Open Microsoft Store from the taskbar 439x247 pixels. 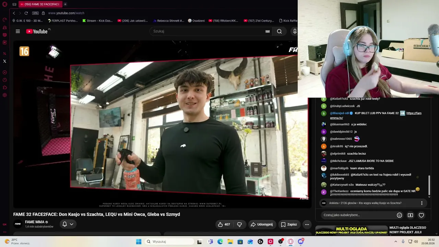(x=240, y=242)
